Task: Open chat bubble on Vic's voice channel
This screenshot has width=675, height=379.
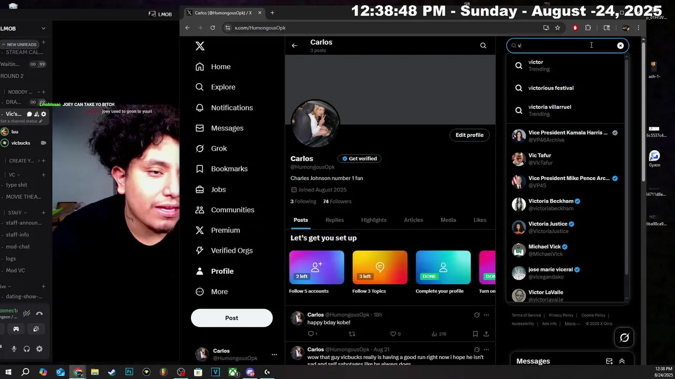Action: pyautogui.click(x=30, y=114)
